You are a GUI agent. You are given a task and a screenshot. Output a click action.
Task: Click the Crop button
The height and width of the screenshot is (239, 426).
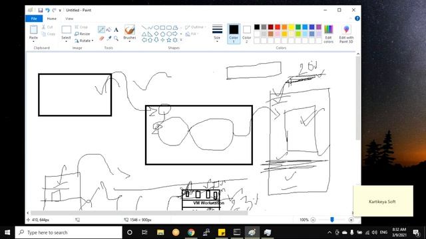[x=81, y=27]
